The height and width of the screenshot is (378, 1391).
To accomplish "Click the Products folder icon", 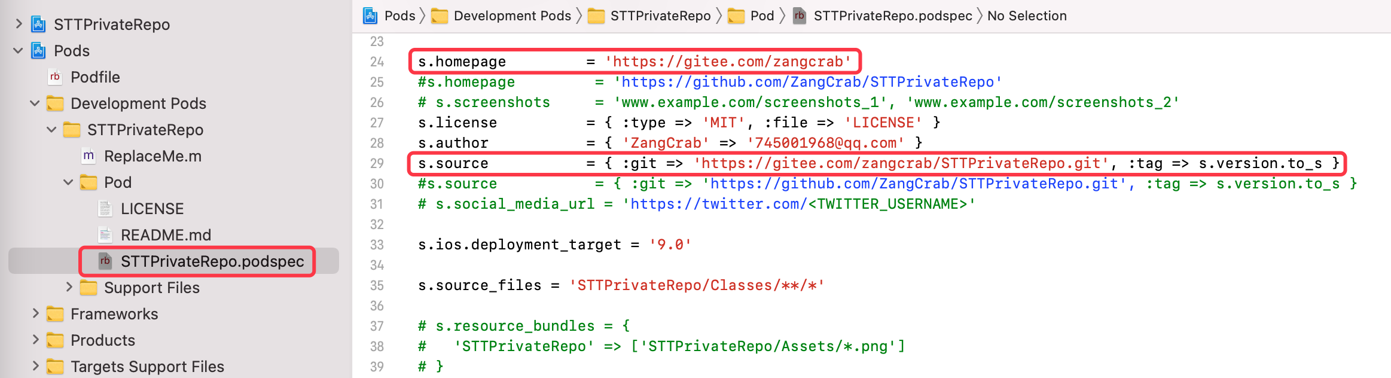I will click(x=55, y=340).
